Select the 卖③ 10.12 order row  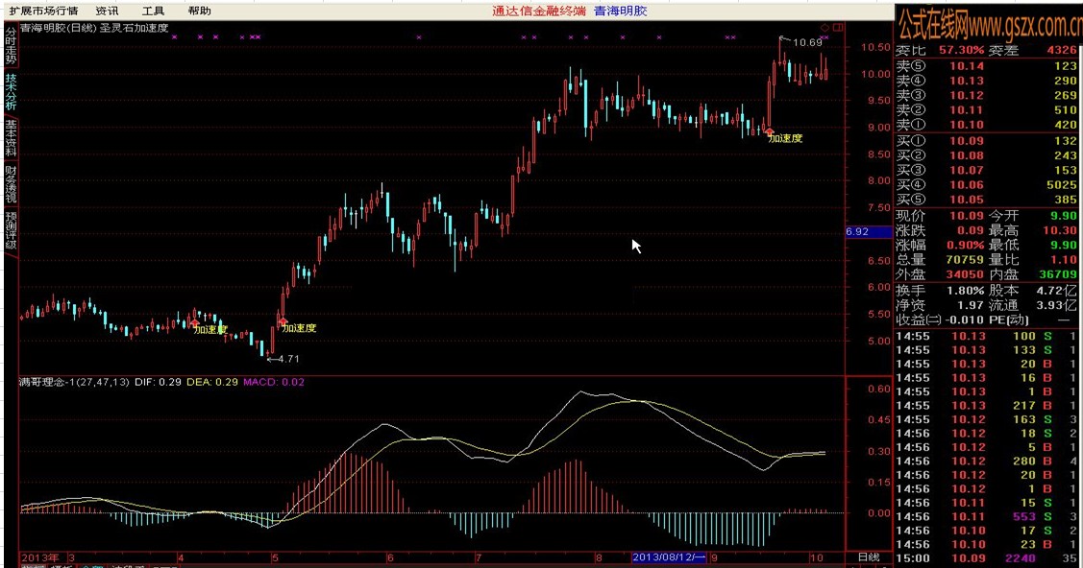[986, 95]
